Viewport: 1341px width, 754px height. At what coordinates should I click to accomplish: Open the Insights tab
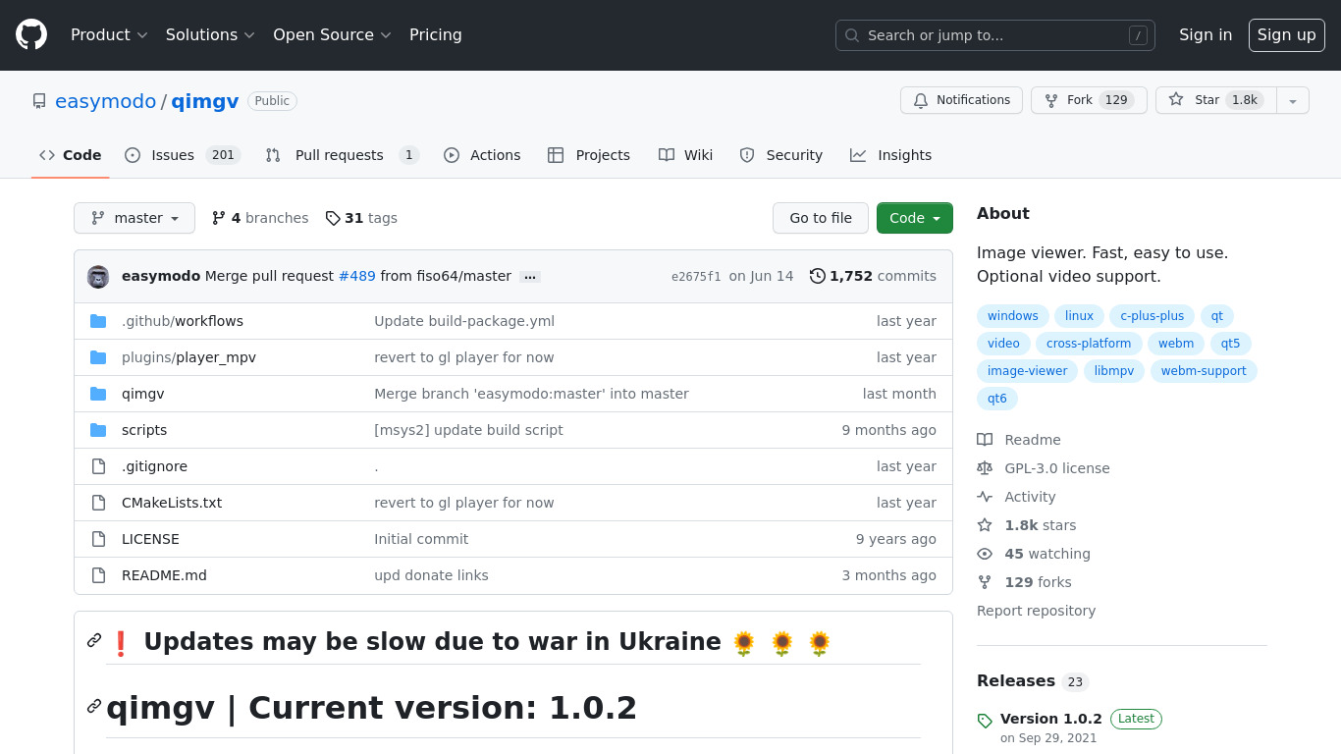tap(890, 155)
